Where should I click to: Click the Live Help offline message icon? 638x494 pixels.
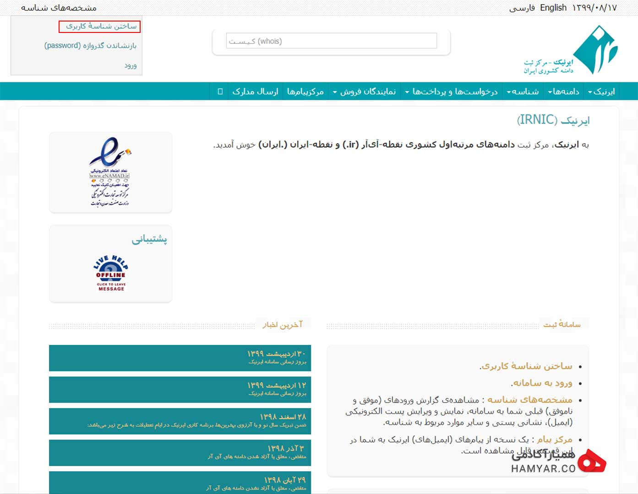point(111,273)
